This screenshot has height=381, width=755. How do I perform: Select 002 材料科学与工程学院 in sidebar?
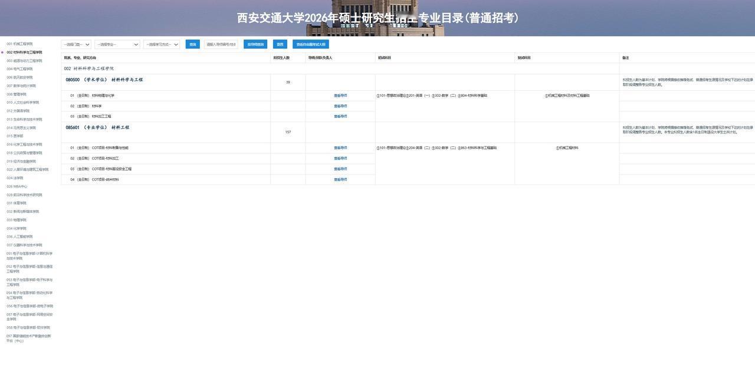pyautogui.click(x=24, y=52)
